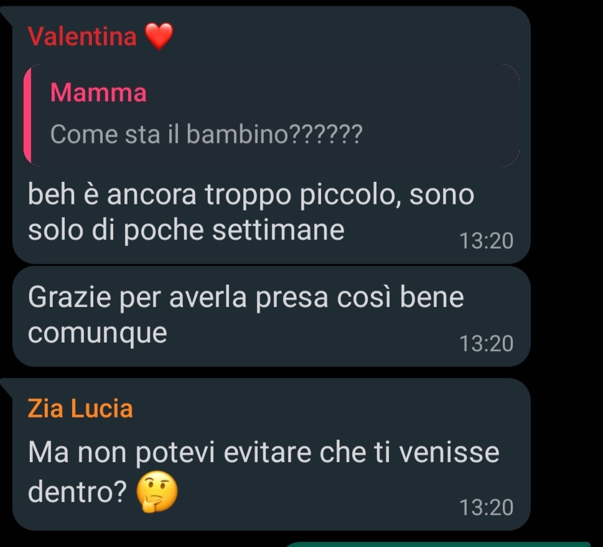Tap the Zia Lucia sender name
603x547 pixels.
pos(80,409)
